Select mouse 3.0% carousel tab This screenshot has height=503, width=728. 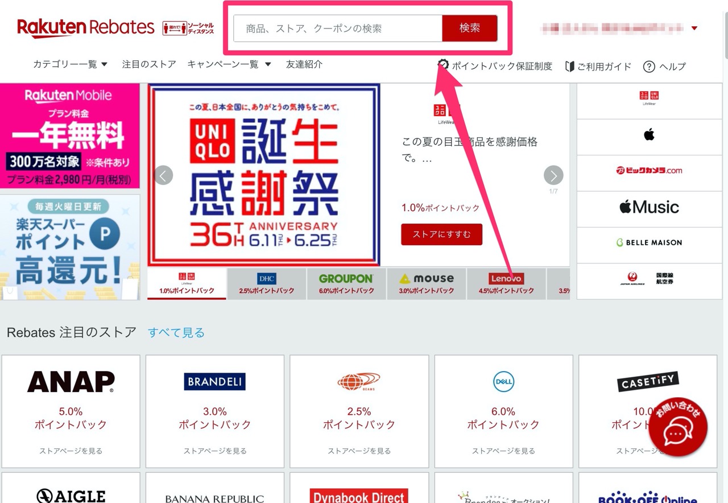click(427, 283)
